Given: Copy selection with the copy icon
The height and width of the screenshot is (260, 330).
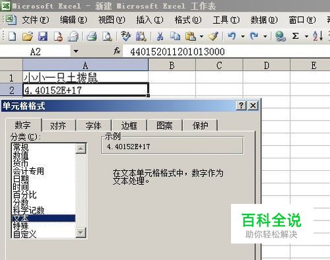Looking at the screenshot, I should [176, 36].
